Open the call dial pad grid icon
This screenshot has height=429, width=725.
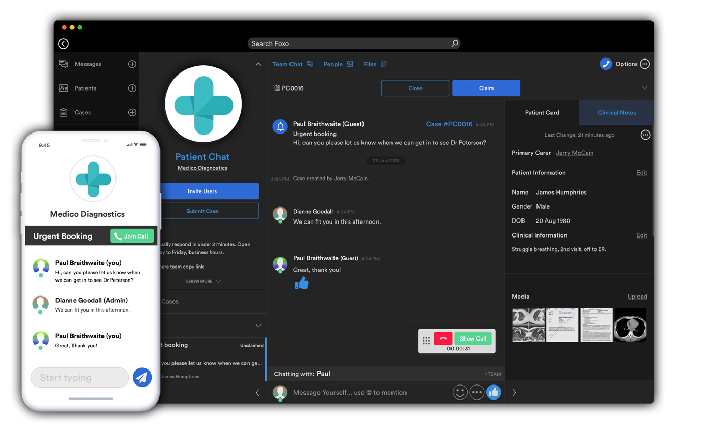tap(426, 341)
